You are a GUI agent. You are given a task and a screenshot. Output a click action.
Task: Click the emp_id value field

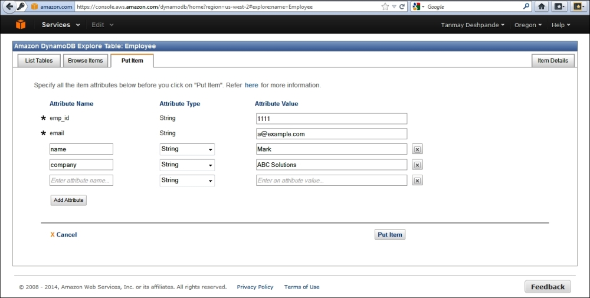pos(332,119)
